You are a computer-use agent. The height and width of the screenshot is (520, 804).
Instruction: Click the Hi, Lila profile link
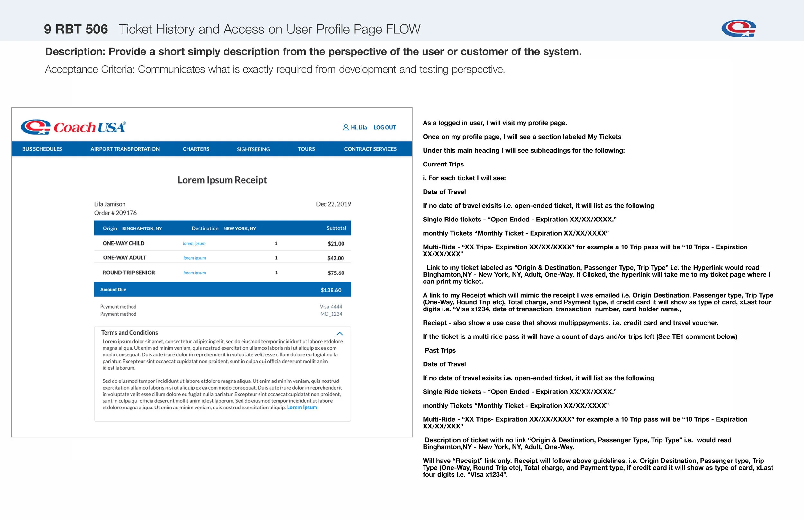(x=358, y=127)
